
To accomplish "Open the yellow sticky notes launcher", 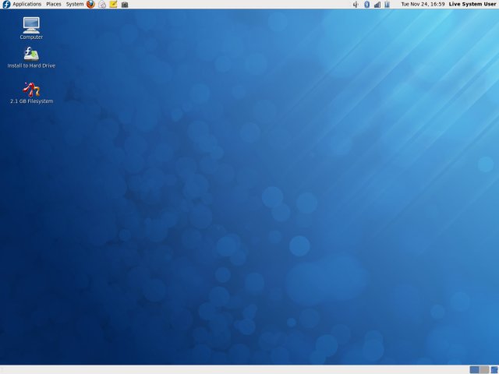I will pyautogui.click(x=113, y=4).
